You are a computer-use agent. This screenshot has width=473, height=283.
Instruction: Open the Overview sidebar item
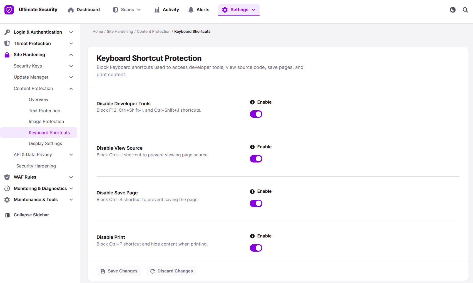(x=39, y=99)
